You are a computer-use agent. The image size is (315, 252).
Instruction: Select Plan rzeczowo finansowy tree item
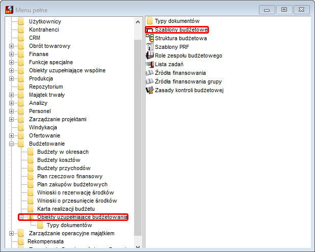coord(70,176)
